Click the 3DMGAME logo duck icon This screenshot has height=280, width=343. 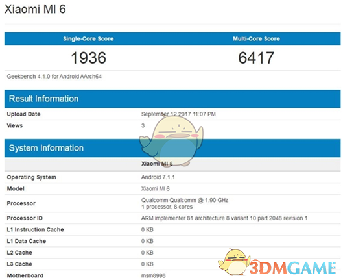pyautogui.click(x=234, y=262)
